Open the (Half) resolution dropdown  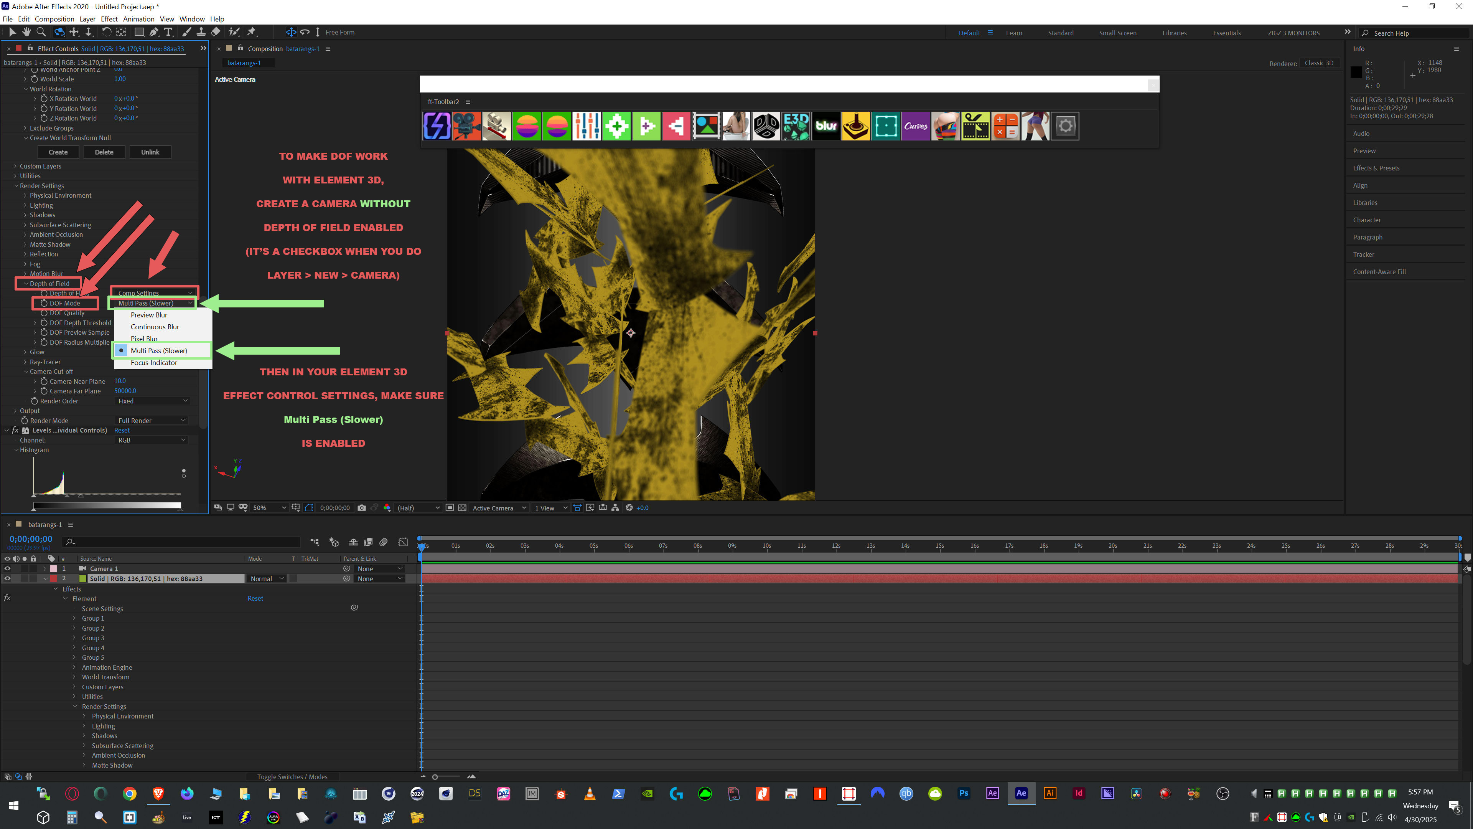[x=419, y=507]
